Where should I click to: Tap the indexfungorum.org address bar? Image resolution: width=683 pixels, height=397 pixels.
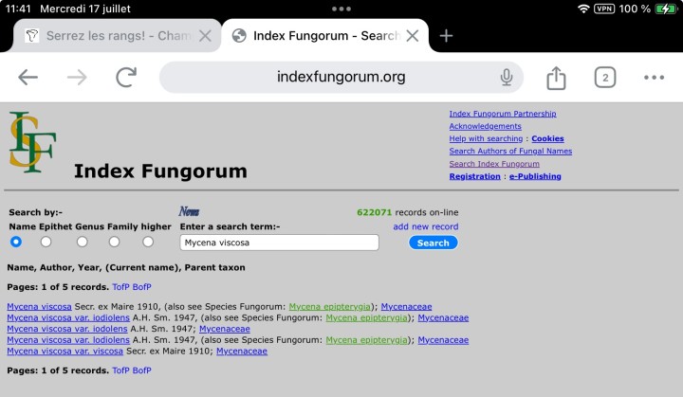[x=341, y=78]
